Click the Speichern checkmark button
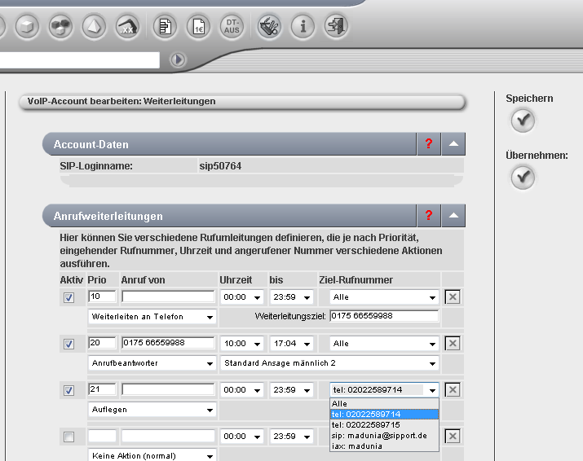 tap(523, 121)
